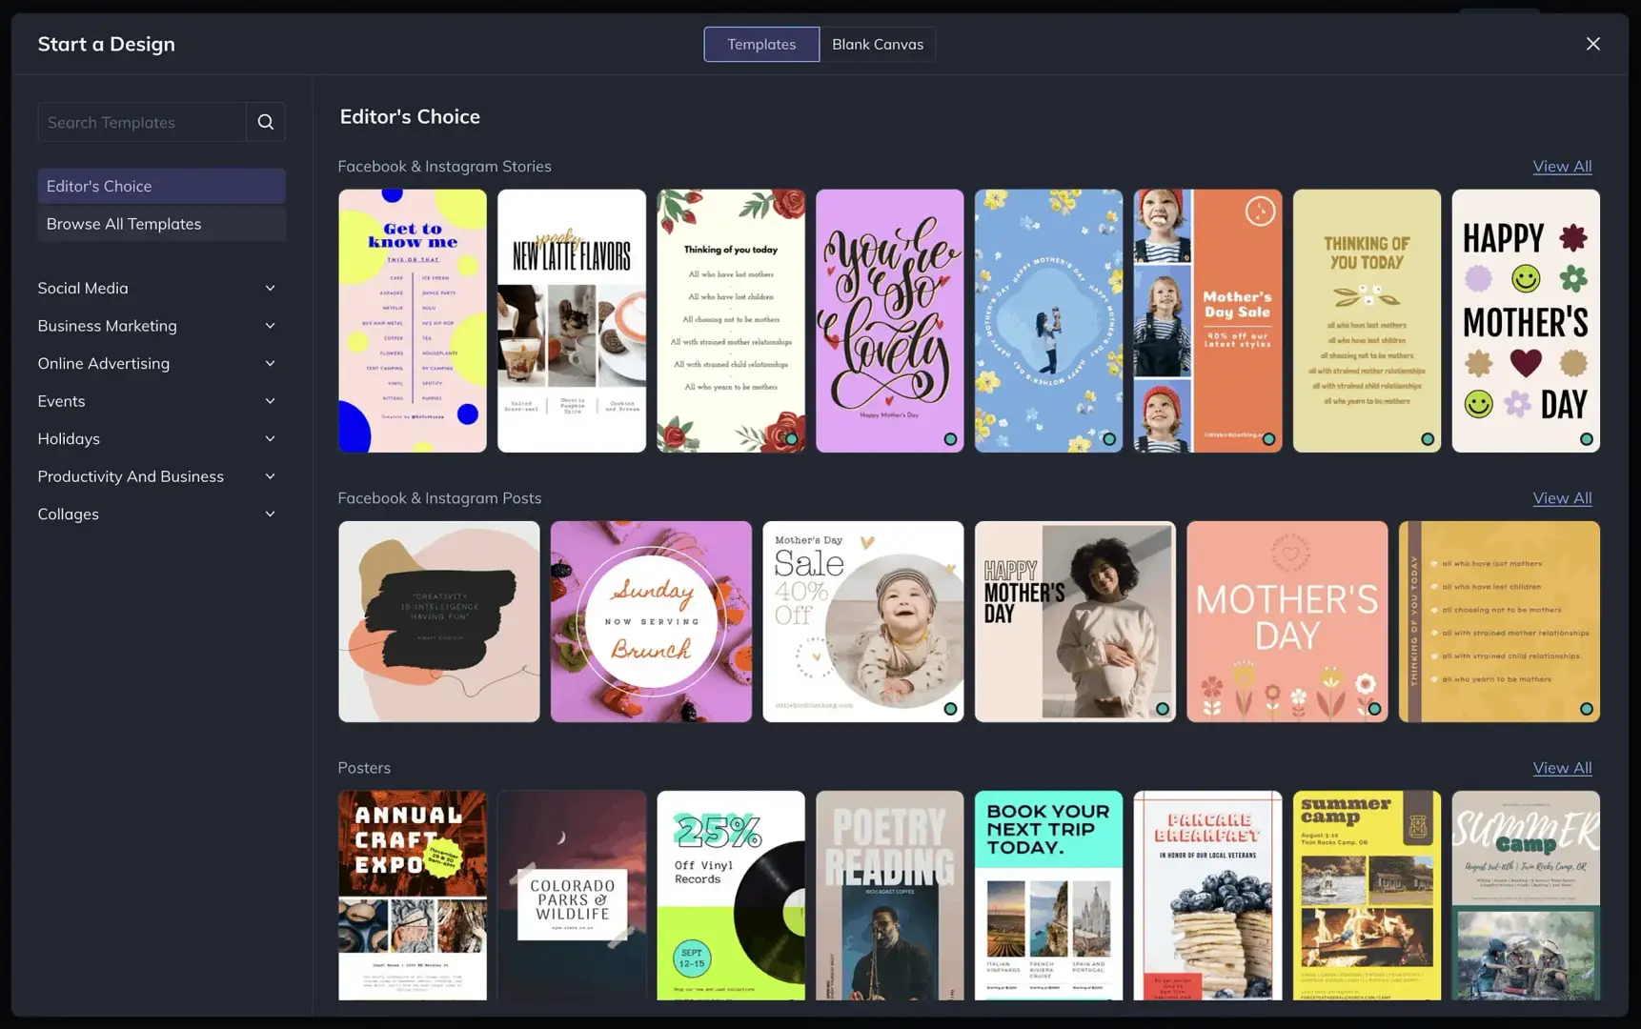Click the search magnifier icon
This screenshot has width=1641, height=1029.
click(x=266, y=122)
